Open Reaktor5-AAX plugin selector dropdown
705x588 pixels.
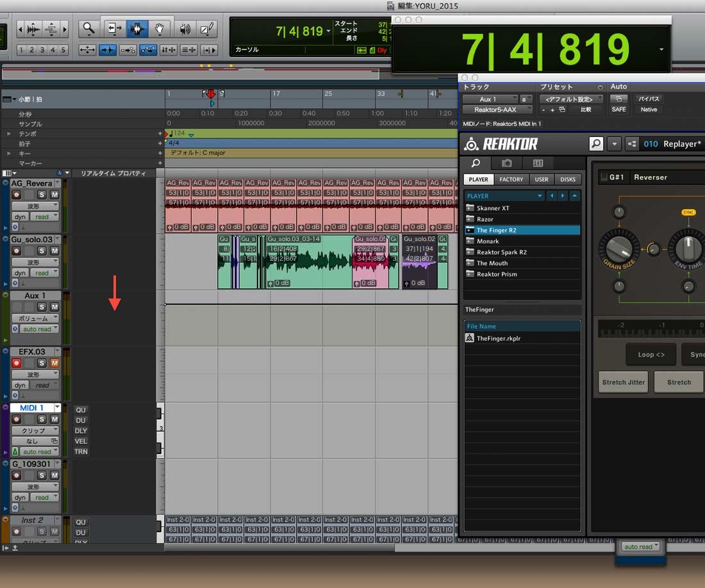(497, 110)
